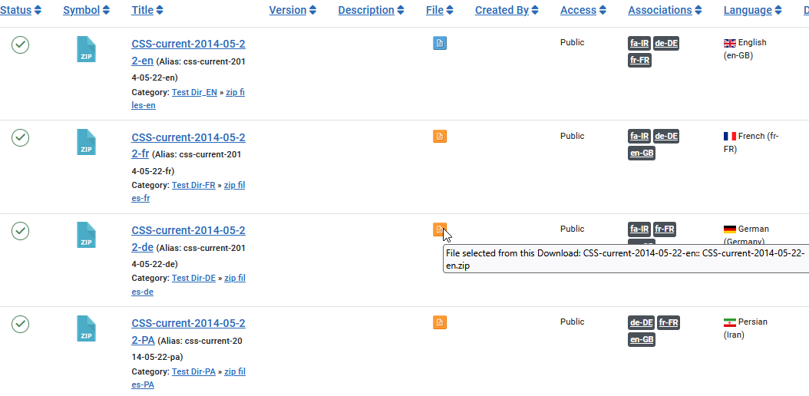809x396 pixels.
Task: Toggle published status of the Persian download
Action: point(20,324)
